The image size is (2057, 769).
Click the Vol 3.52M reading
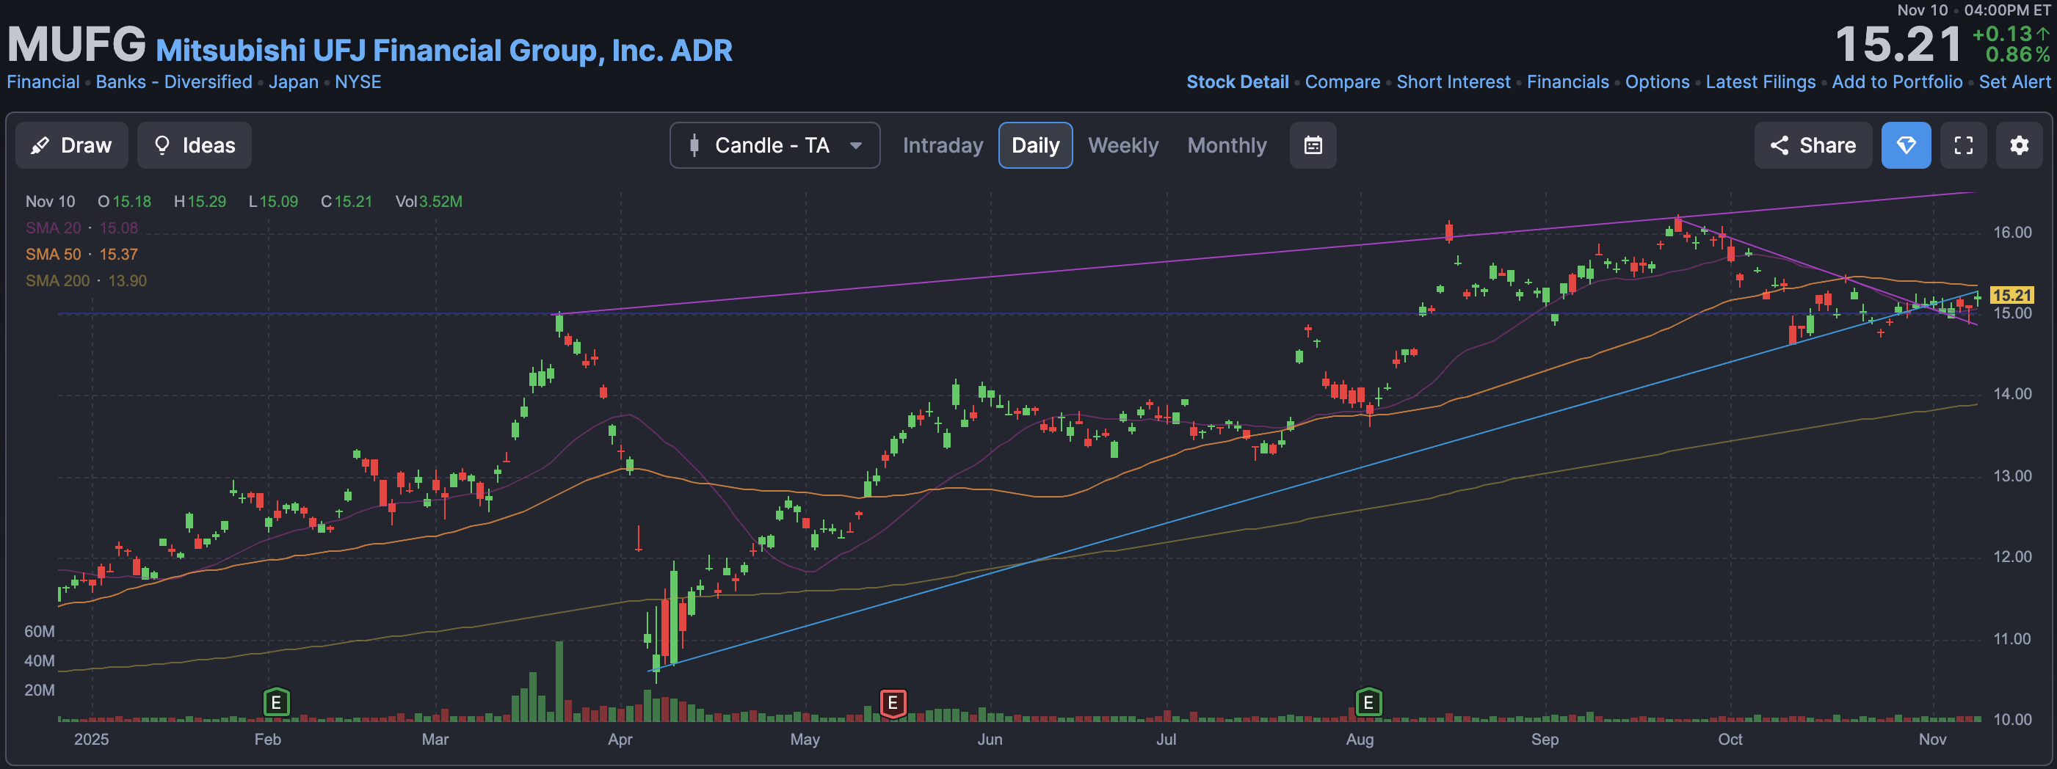(x=429, y=201)
